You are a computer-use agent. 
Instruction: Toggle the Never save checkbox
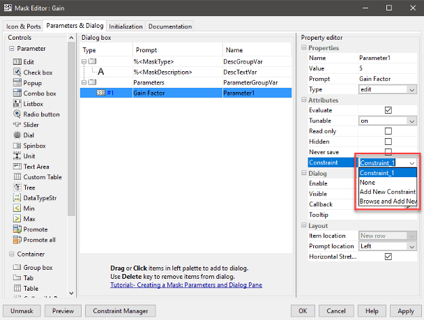388,151
